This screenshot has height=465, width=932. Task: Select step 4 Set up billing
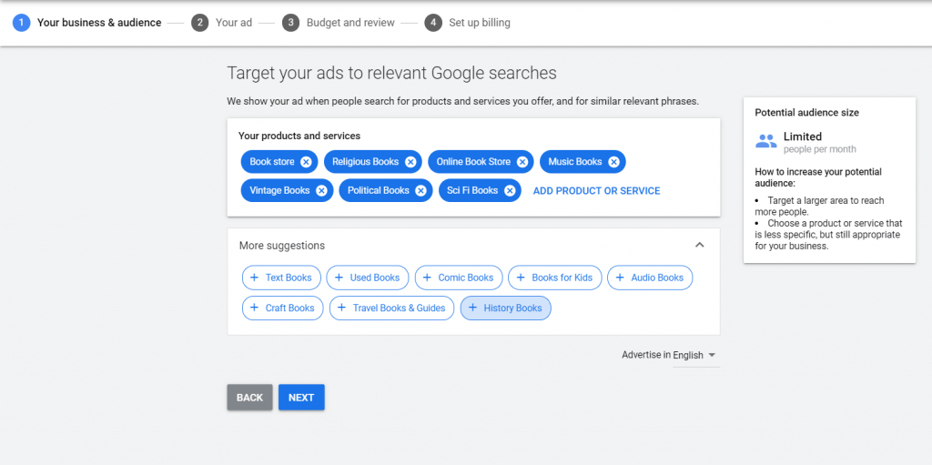click(467, 23)
